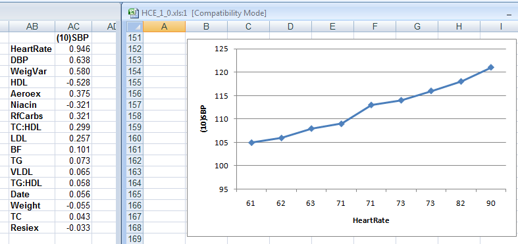The image size is (518, 244).
Task: Click the Weight label cell
Action: (32, 206)
